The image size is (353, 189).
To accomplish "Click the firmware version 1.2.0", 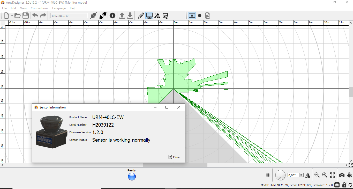I will [x=98, y=132].
